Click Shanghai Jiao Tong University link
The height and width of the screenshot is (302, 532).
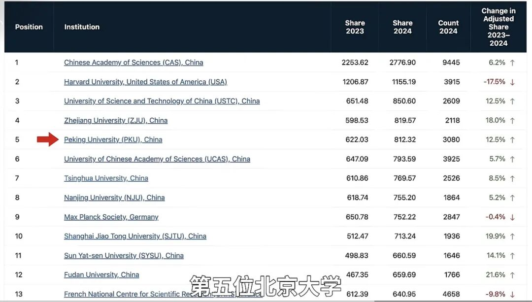click(135, 236)
